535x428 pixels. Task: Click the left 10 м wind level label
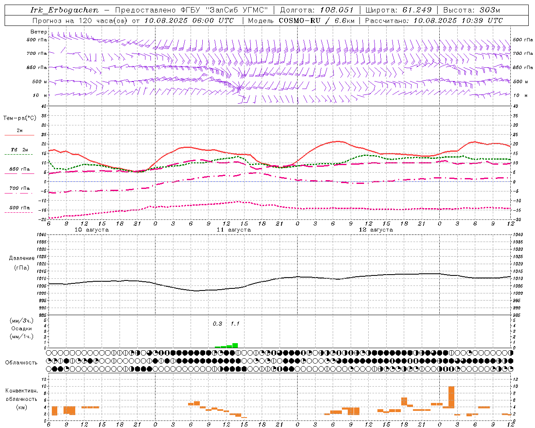point(39,95)
